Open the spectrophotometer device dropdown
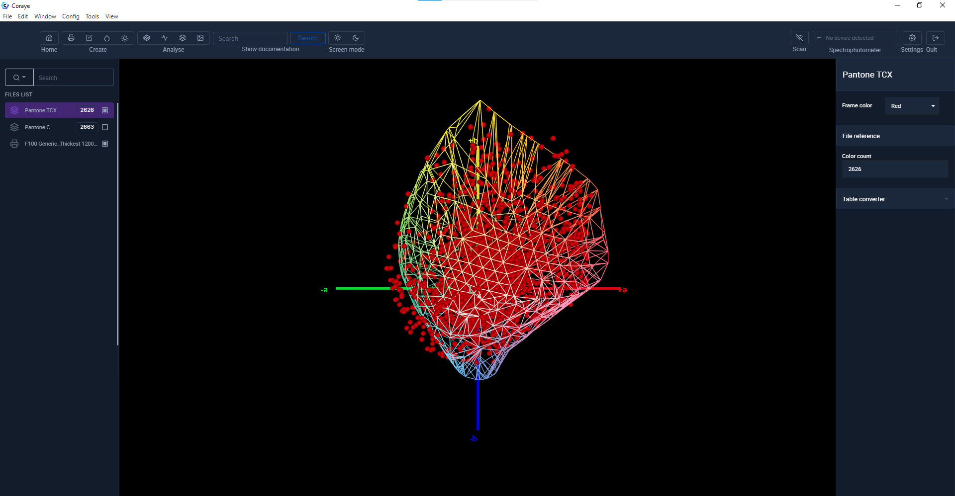The image size is (955, 496). (855, 38)
